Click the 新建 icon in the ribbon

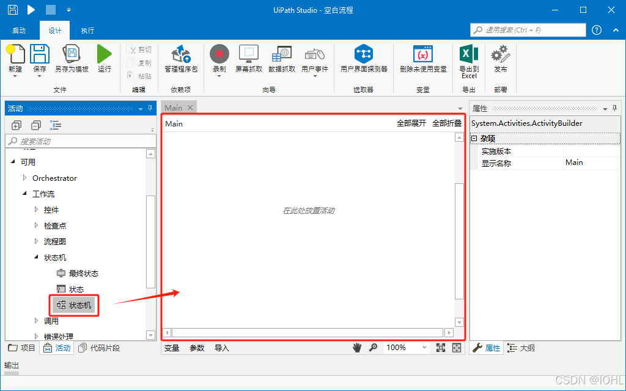tap(15, 54)
